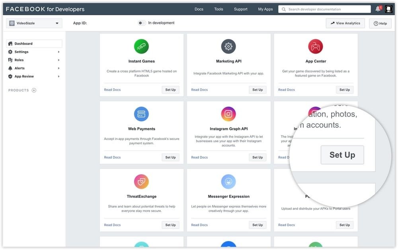398x250 pixels.
Task: Click the Messenger Expression title
Action: click(228, 197)
